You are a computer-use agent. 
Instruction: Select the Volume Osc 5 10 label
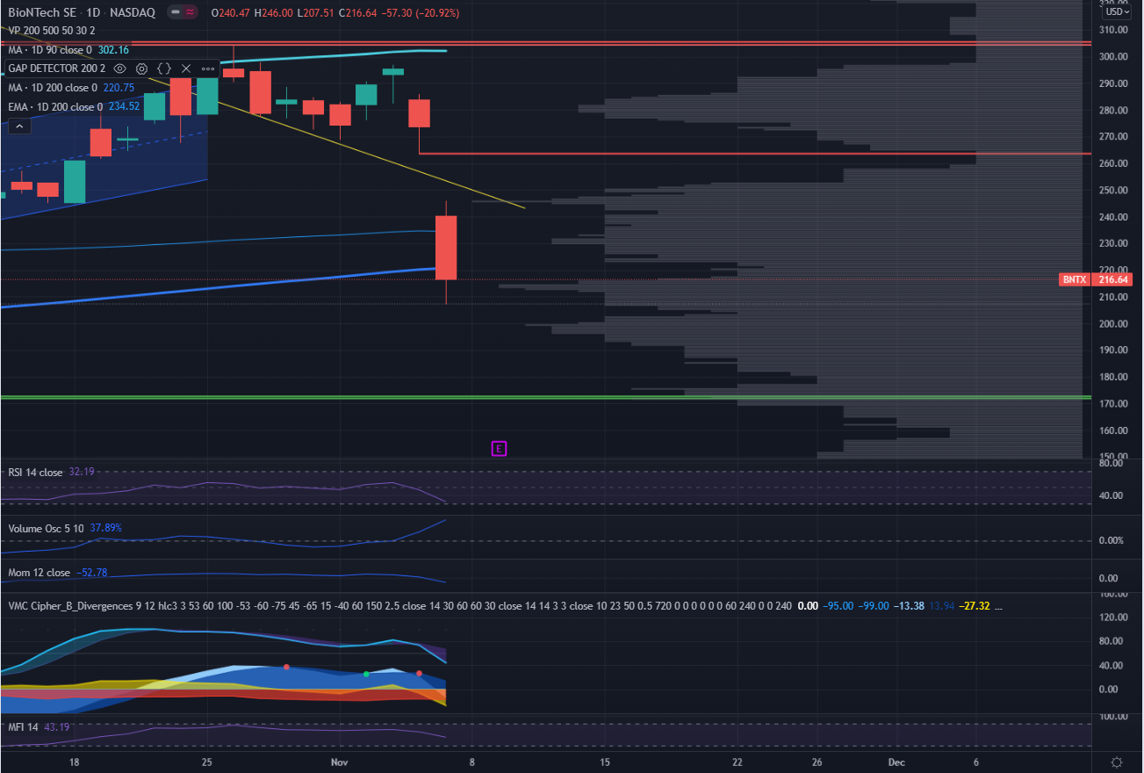(45, 529)
